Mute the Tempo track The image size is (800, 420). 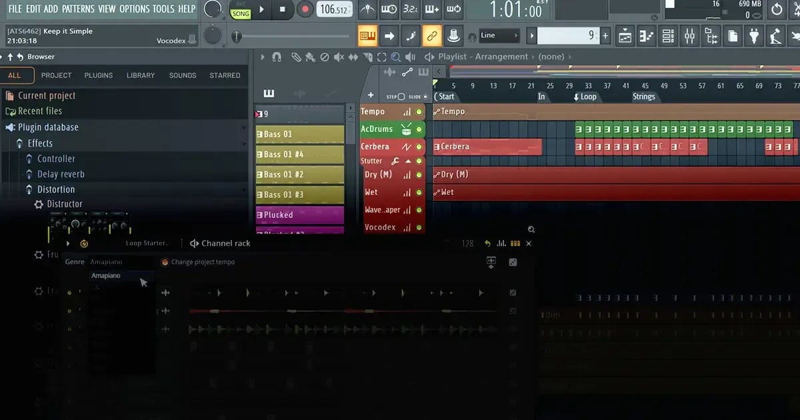[419, 112]
